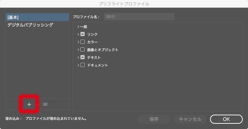Expand the リンク section chevron
Image resolution: width=248 pixels, height=129 pixels.
pos(78,34)
